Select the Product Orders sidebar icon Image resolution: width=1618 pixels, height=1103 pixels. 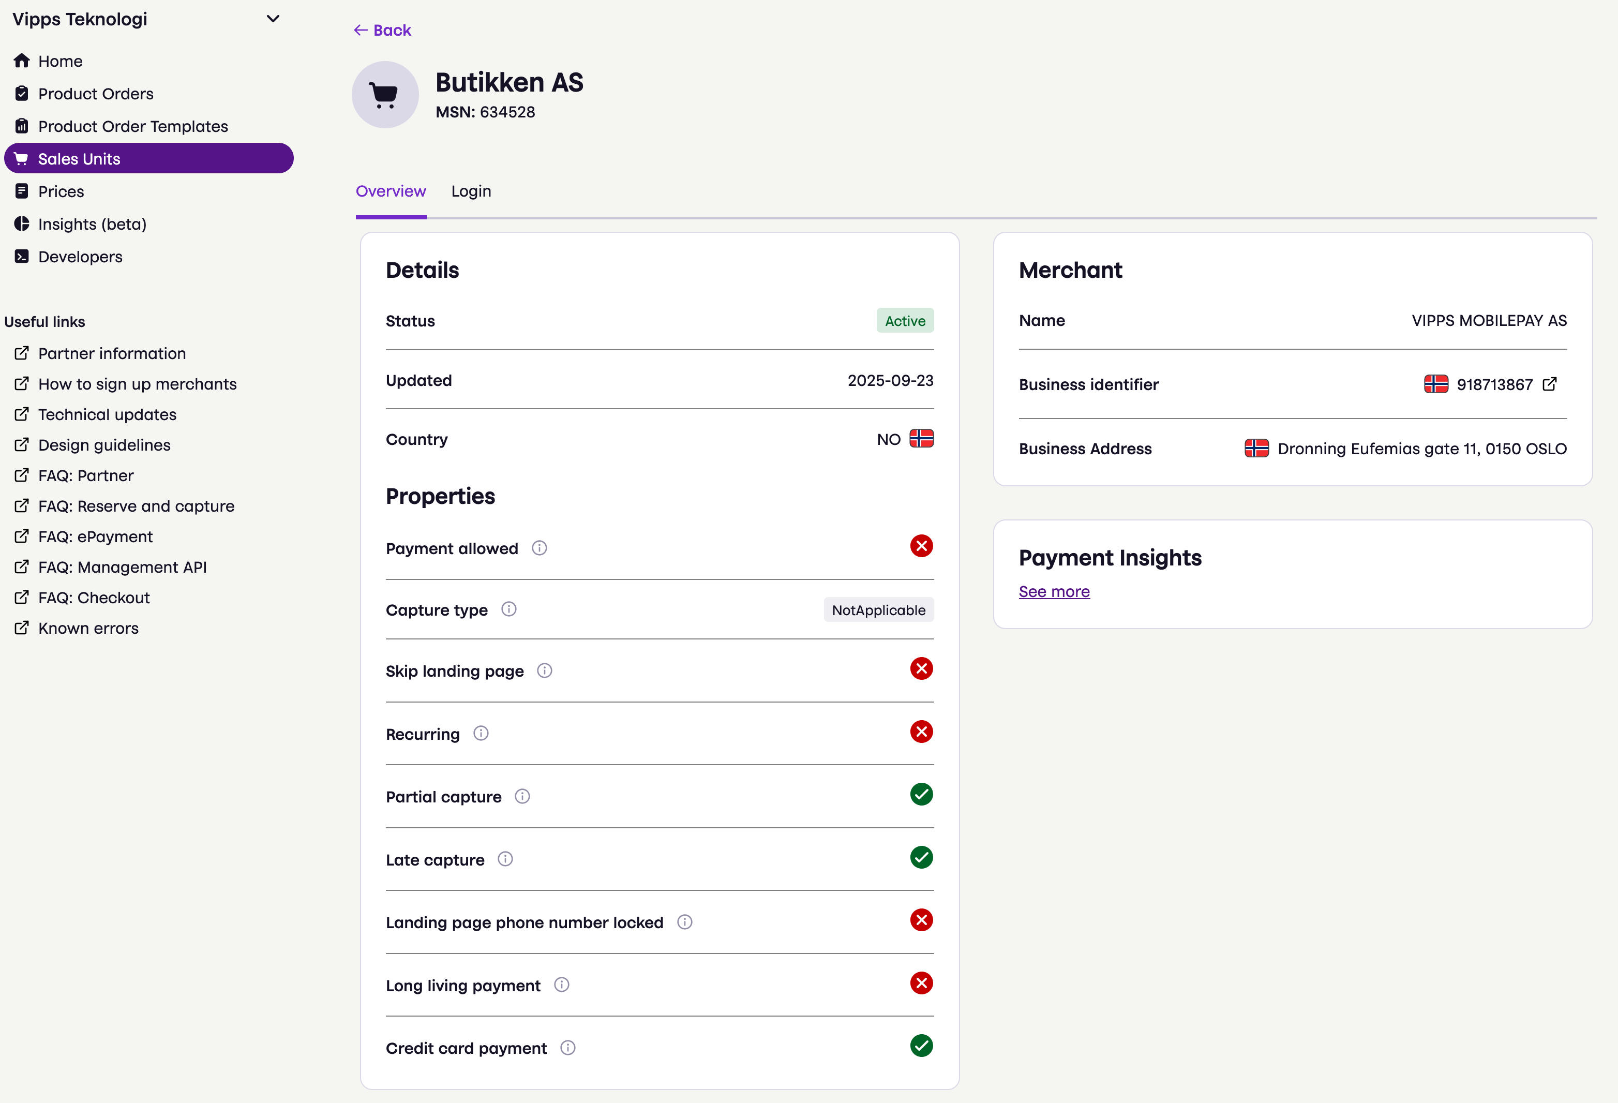pos(22,93)
